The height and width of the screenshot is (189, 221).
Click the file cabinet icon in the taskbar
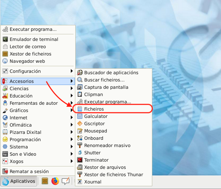[45, 181]
